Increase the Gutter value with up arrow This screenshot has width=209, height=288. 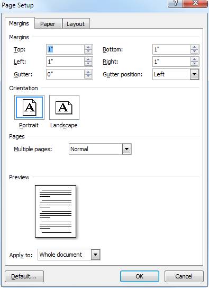pos(88,72)
